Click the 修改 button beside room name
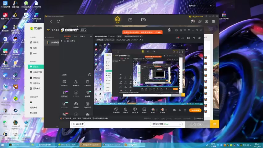The height and width of the screenshot is (148, 263). coord(119,36)
